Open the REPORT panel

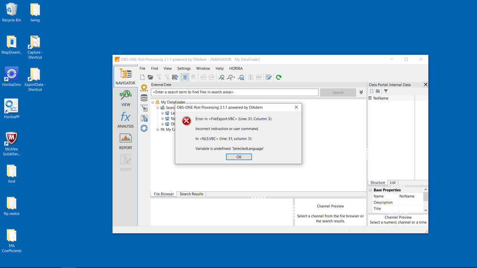(x=125, y=141)
